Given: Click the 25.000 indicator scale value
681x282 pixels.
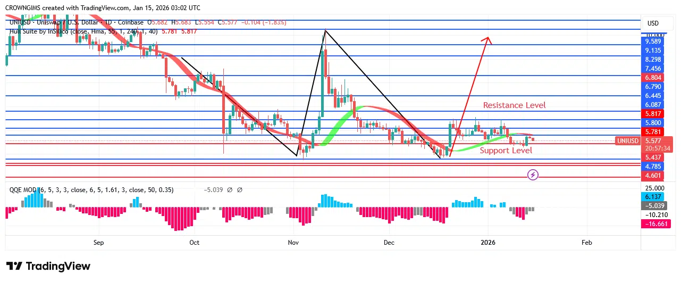Looking at the screenshot, I should [654, 188].
